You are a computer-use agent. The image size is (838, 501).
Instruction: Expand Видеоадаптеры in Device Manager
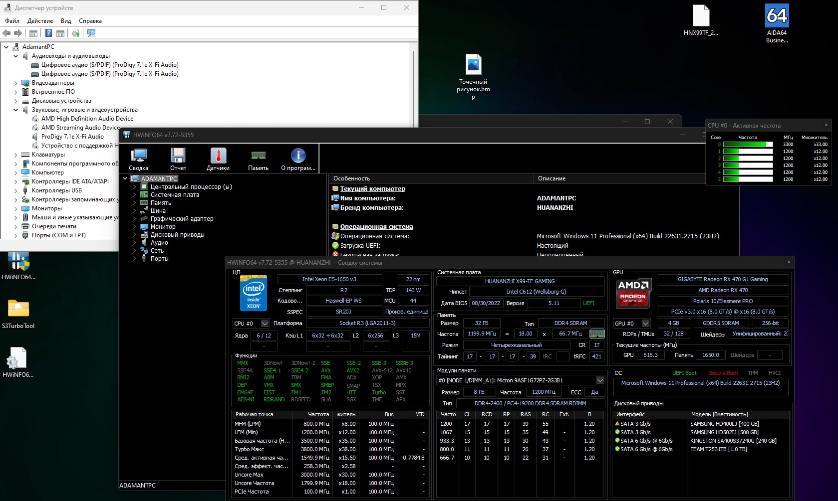pos(15,83)
